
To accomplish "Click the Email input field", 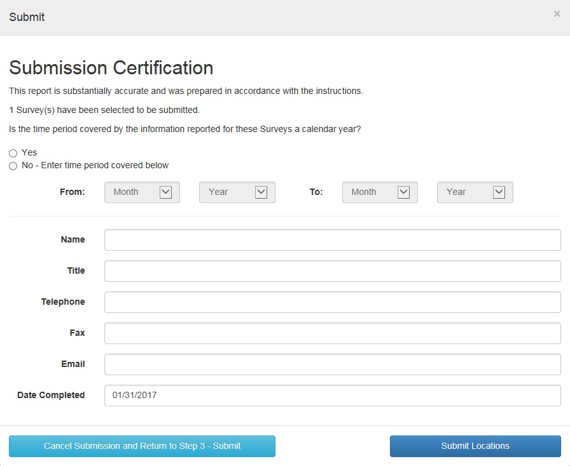I will click(x=332, y=364).
